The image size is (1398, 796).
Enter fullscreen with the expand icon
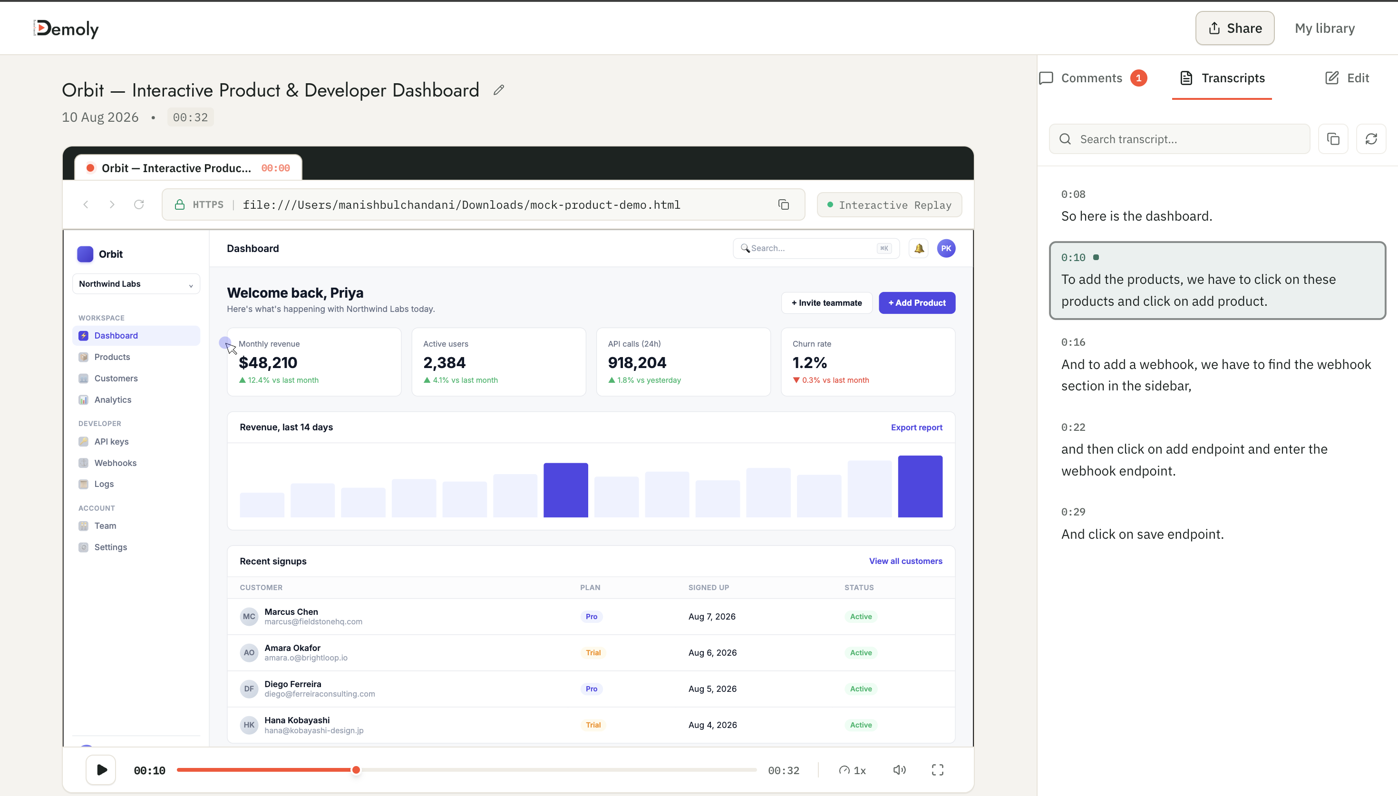(937, 770)
